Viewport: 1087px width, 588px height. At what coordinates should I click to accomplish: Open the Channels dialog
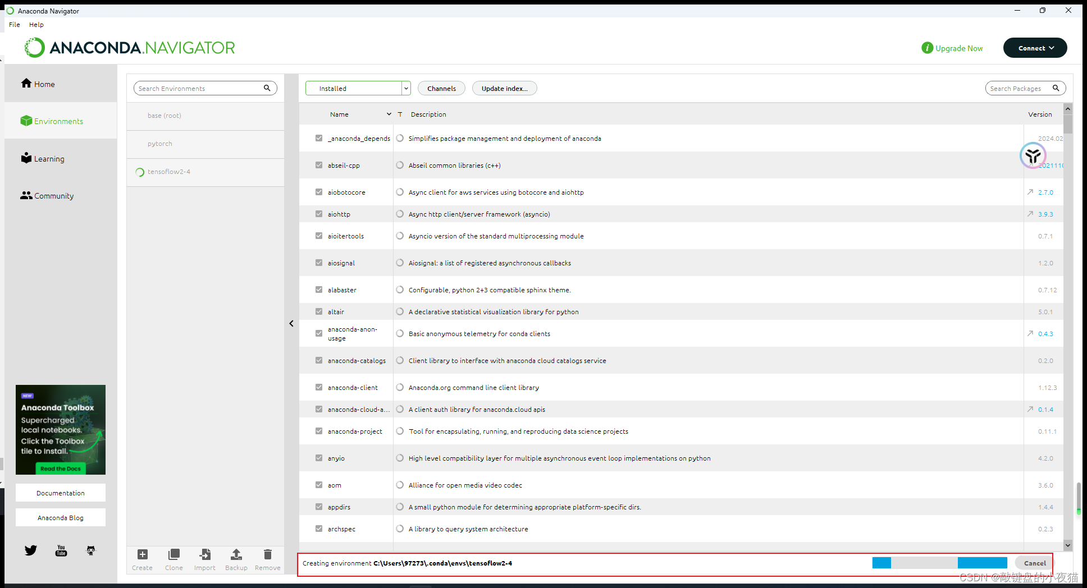click(x=442, y=88)
